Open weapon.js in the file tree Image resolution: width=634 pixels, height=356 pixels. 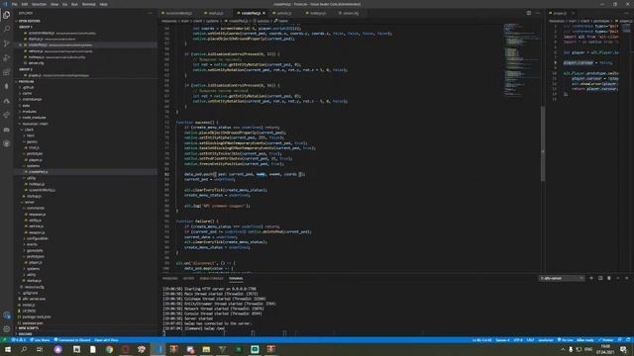tap(37, 232)
